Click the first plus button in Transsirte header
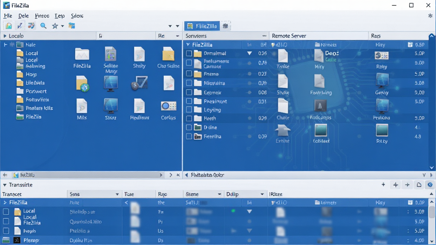The width and height of the screenshot is (436, 245). 383,185
